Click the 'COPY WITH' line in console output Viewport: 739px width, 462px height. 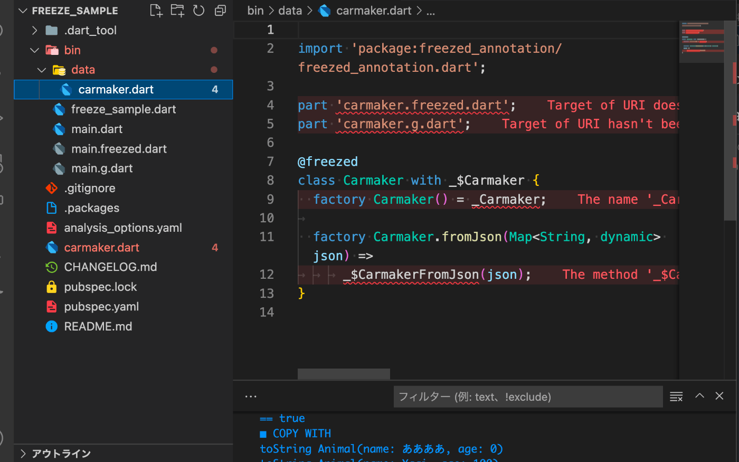tap(302, 433)
